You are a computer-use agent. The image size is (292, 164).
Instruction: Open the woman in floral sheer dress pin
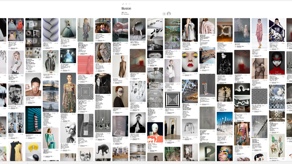click(68, 92)
